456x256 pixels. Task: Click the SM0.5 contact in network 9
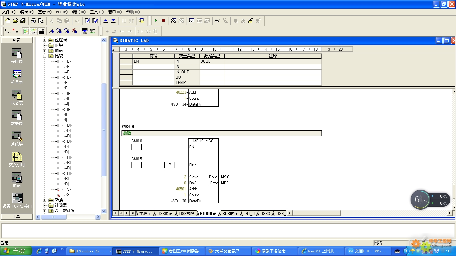click(x=137, y=165)
